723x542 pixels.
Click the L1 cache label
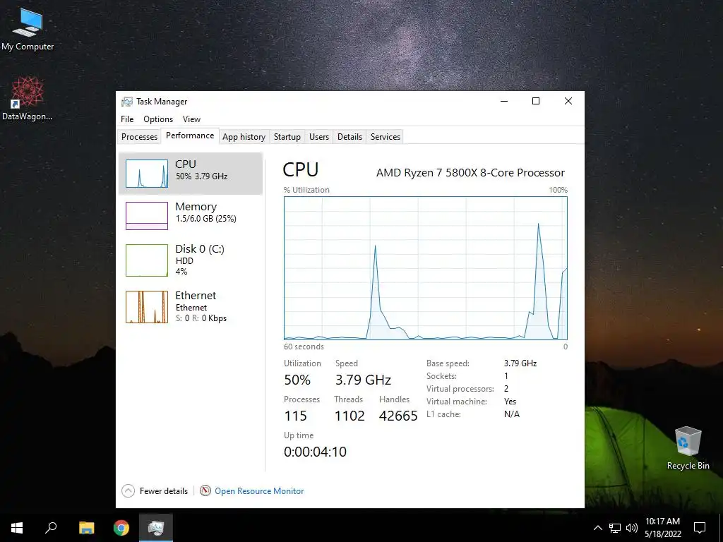[x=443, y=414]
